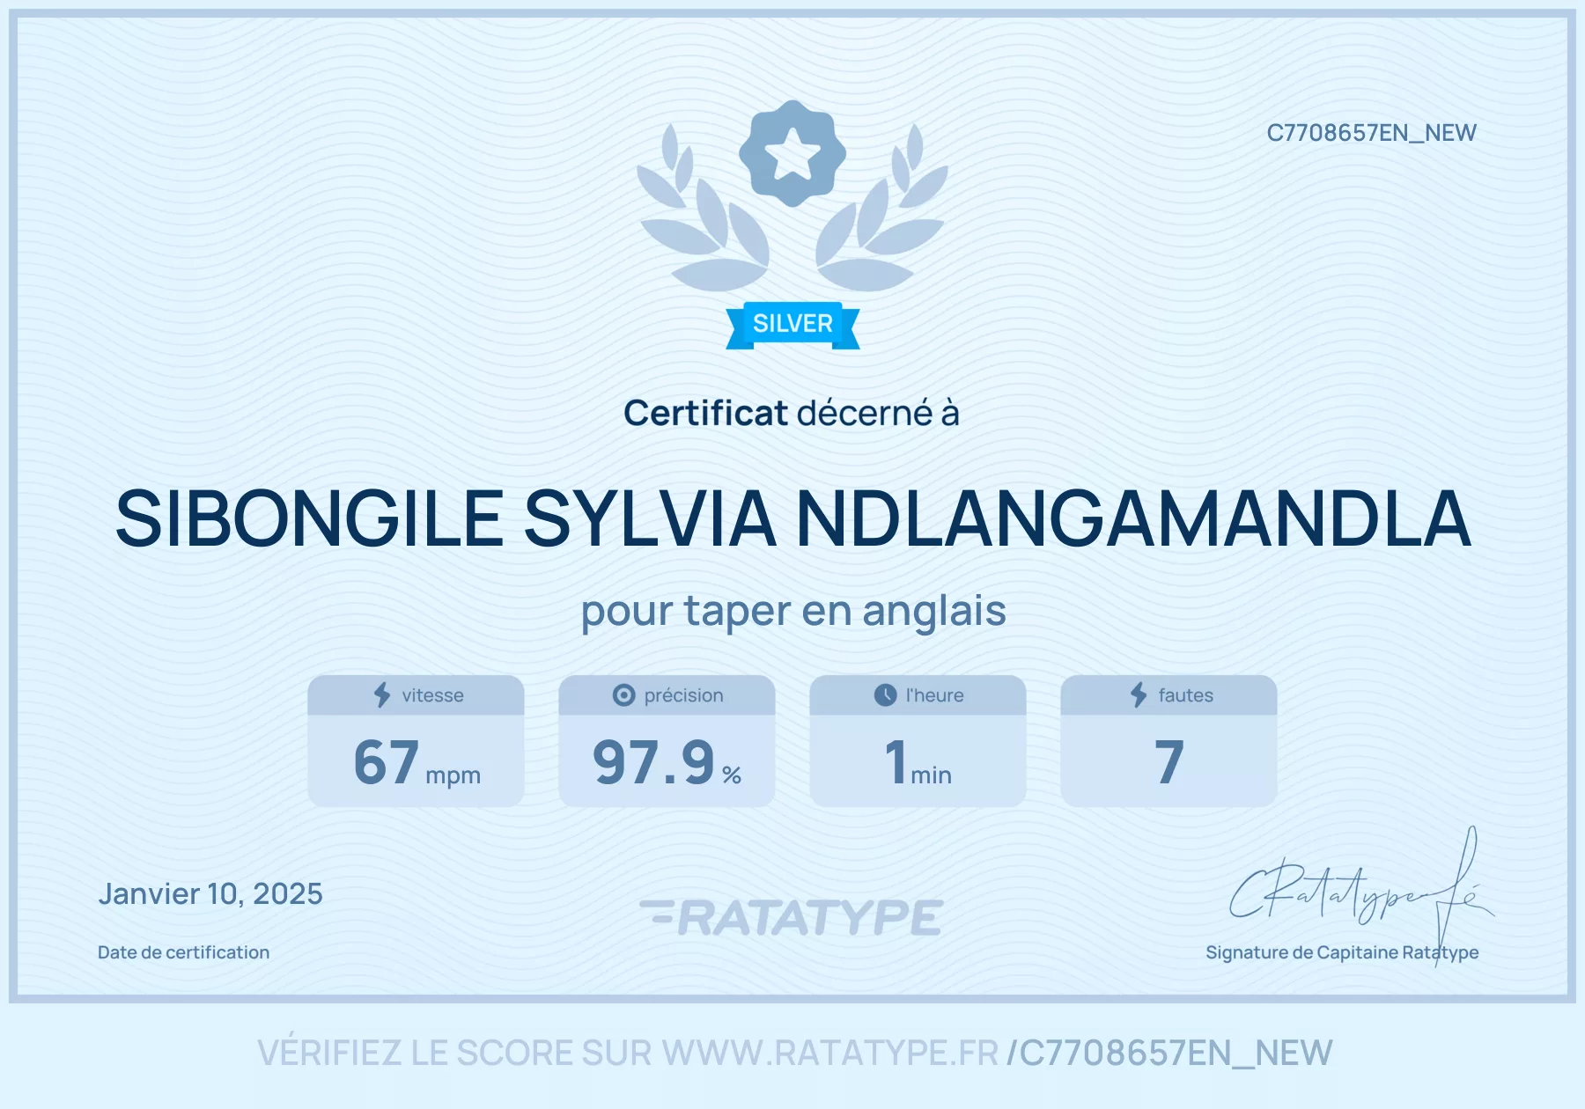Click the clock icon beside l'heure
The image size is (1585, 1109).
click(x=885, y=695)
